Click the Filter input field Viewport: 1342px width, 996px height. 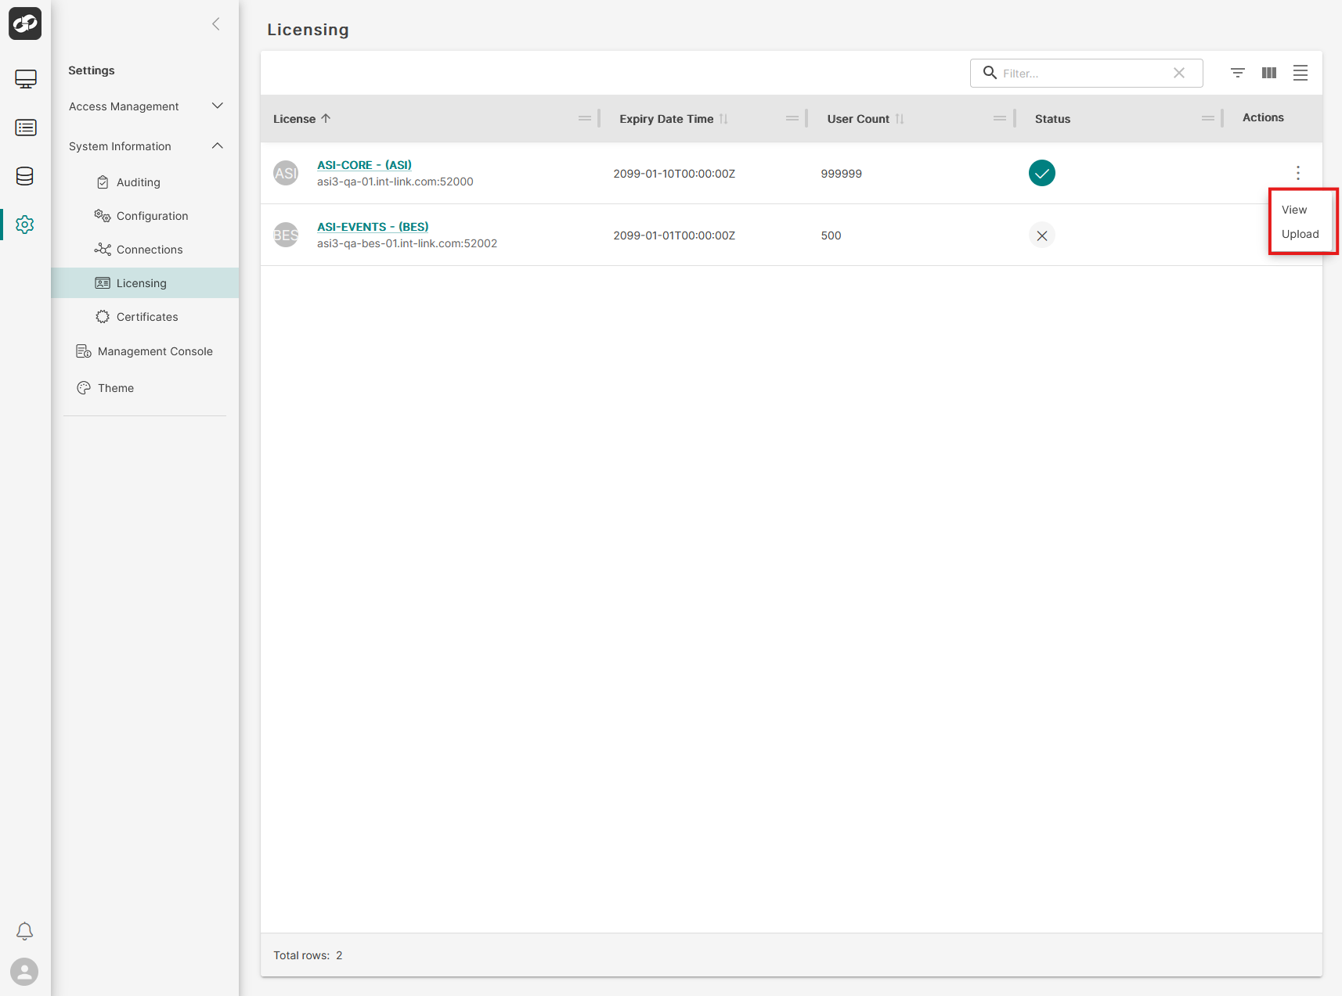pos(1085,73)
